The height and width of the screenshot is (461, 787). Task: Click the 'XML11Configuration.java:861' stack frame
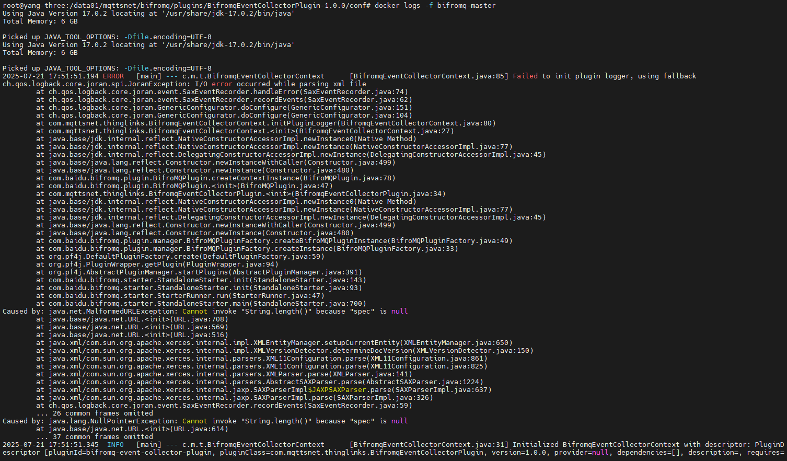click(x=262, y=359)
